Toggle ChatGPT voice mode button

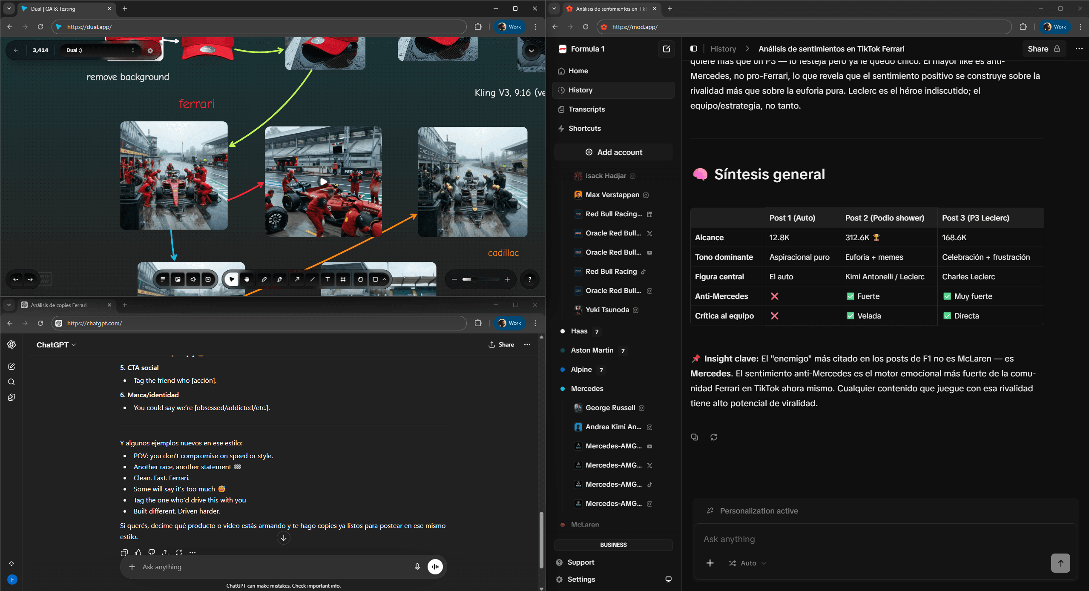coord(435,567)
